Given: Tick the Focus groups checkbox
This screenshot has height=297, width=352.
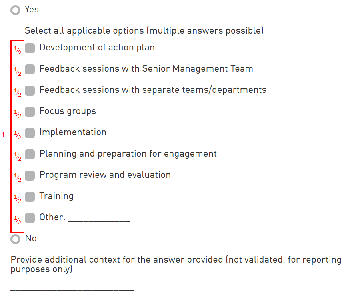Looking at the screenshot, I should click(30, 112).
